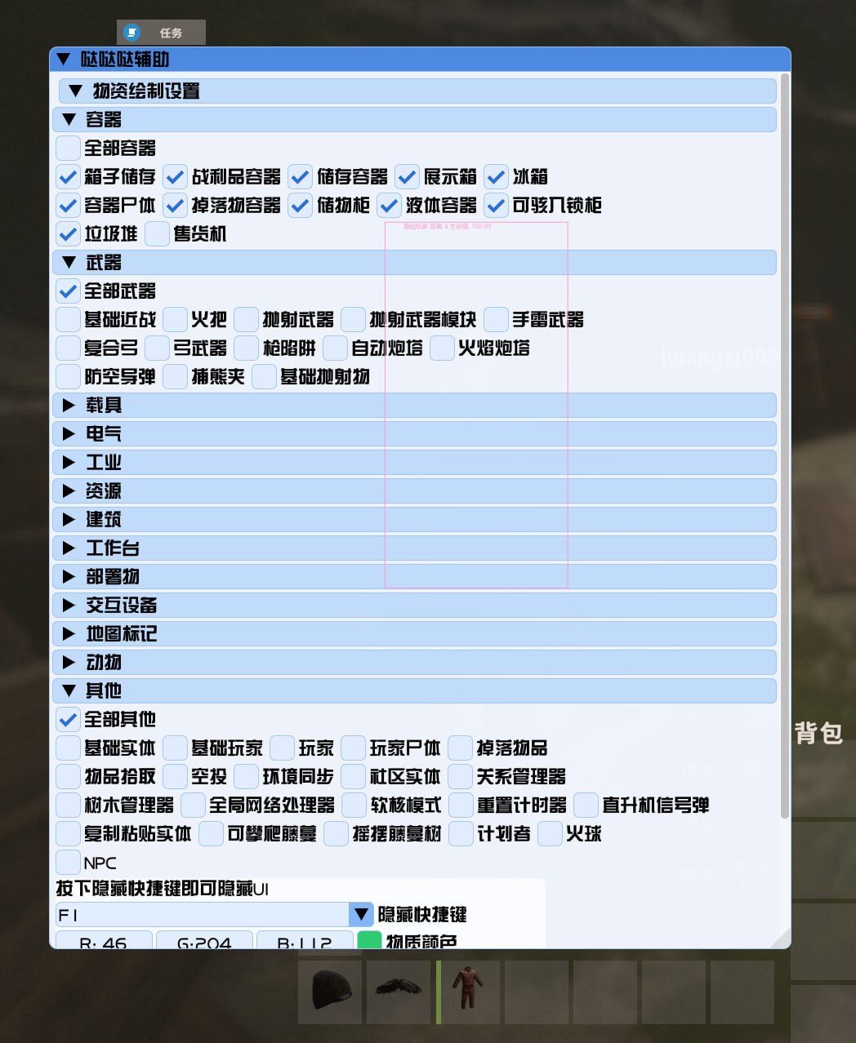This screenshot has height=1043, width=856.
Task: Check the 玩家尸体 option
Action: (x=353, y=748)
